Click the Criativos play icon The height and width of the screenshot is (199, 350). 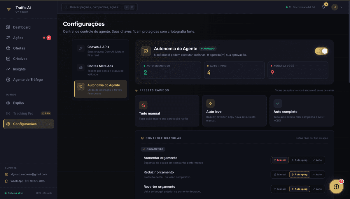coord(8,59)
